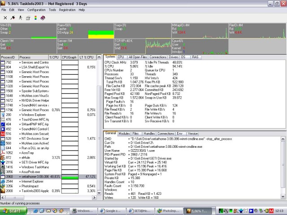Image resolution: width=287 pixels, height=215 pixels.
Task: Click the Windows Explorer process icon
Action: pyautogui.click(x=3, y=115)
